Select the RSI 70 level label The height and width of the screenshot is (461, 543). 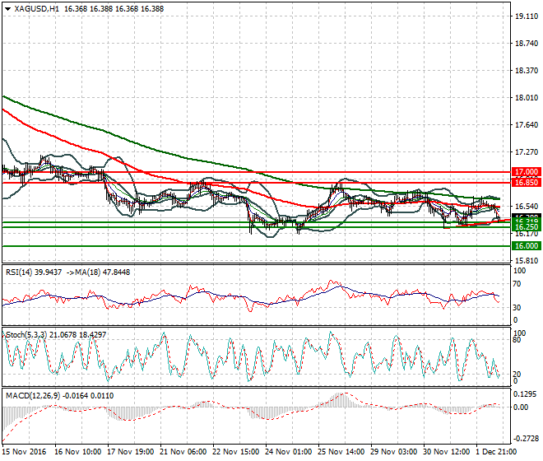(x=517, y=284)
